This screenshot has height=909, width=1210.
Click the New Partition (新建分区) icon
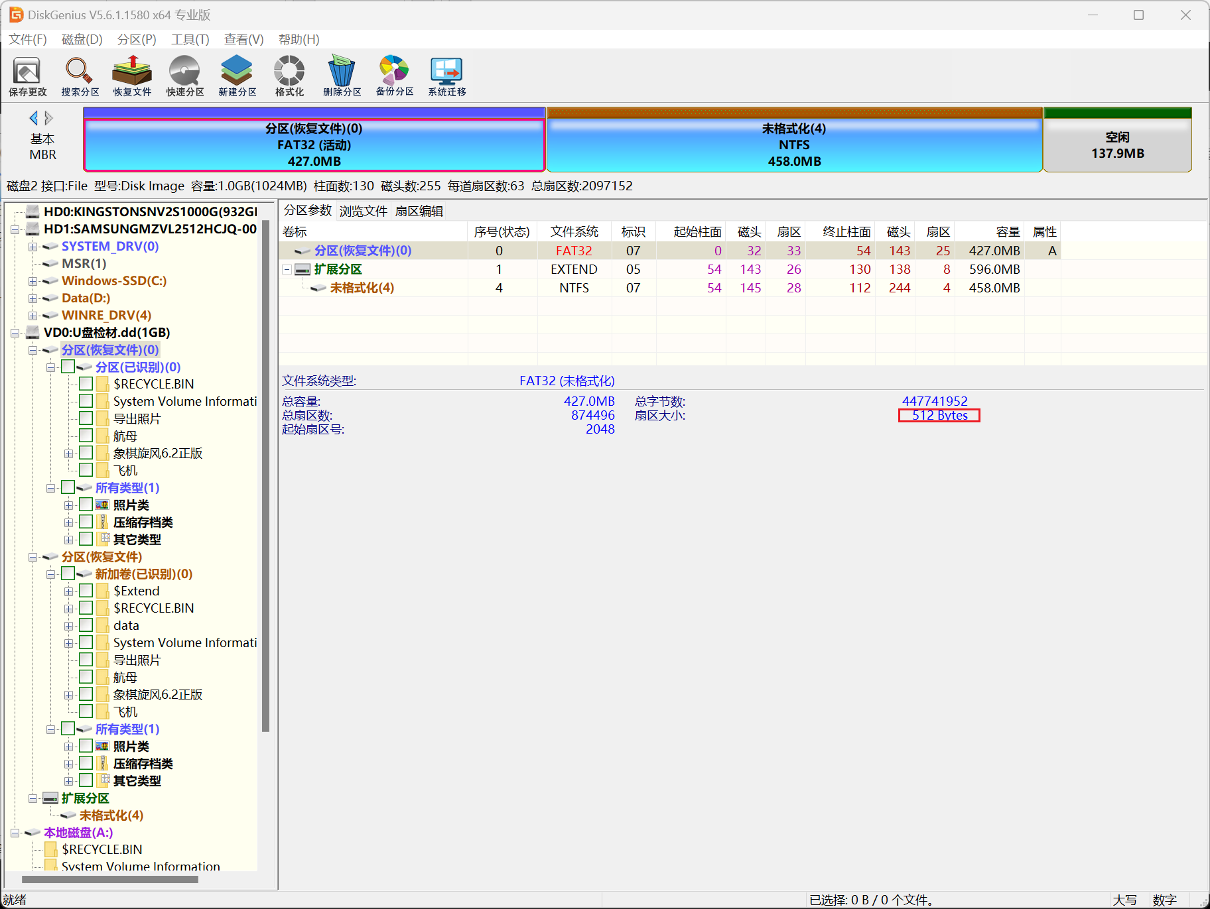point(237,76)
